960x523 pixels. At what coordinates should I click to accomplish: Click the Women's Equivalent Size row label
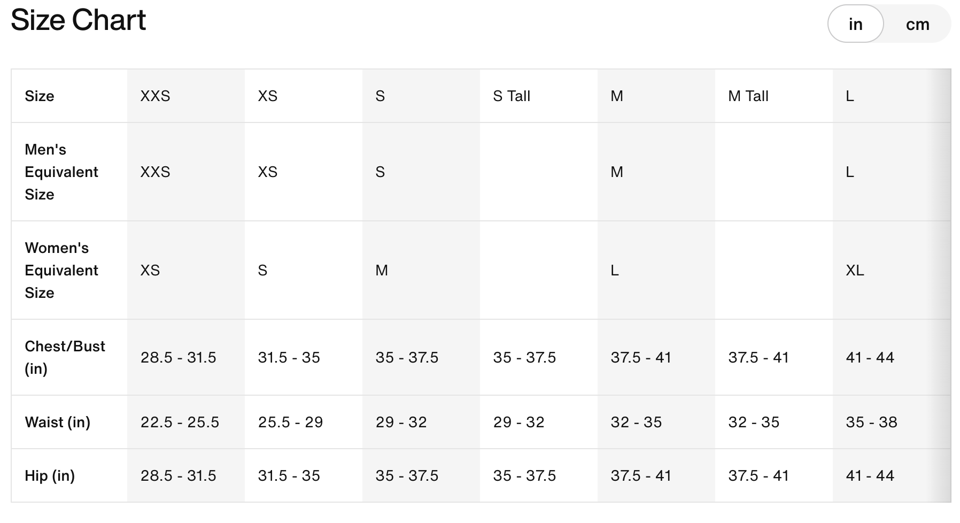point(61,270)
